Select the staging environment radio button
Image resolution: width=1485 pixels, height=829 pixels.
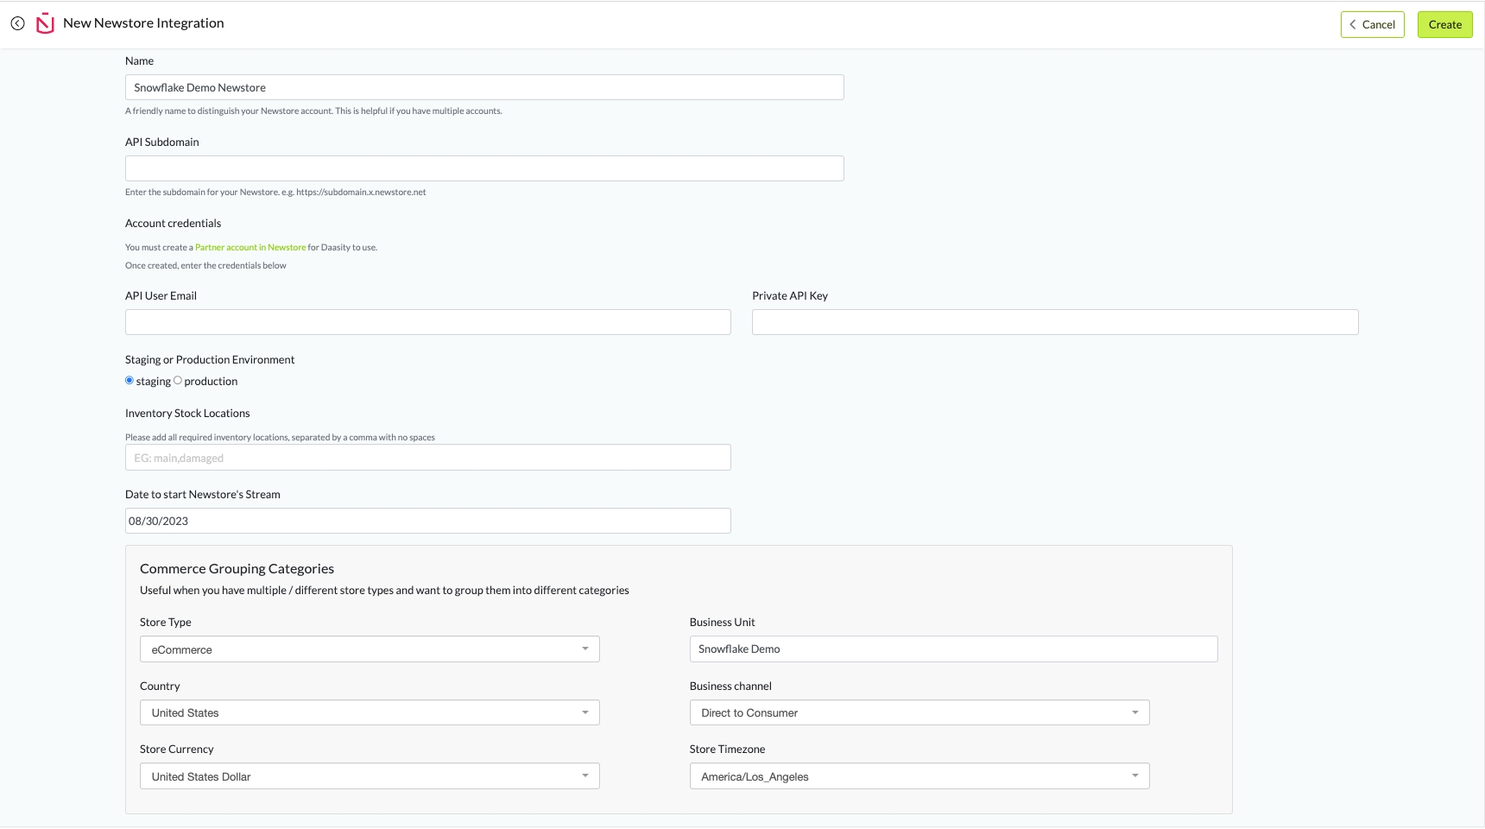(x=130, y=381)
